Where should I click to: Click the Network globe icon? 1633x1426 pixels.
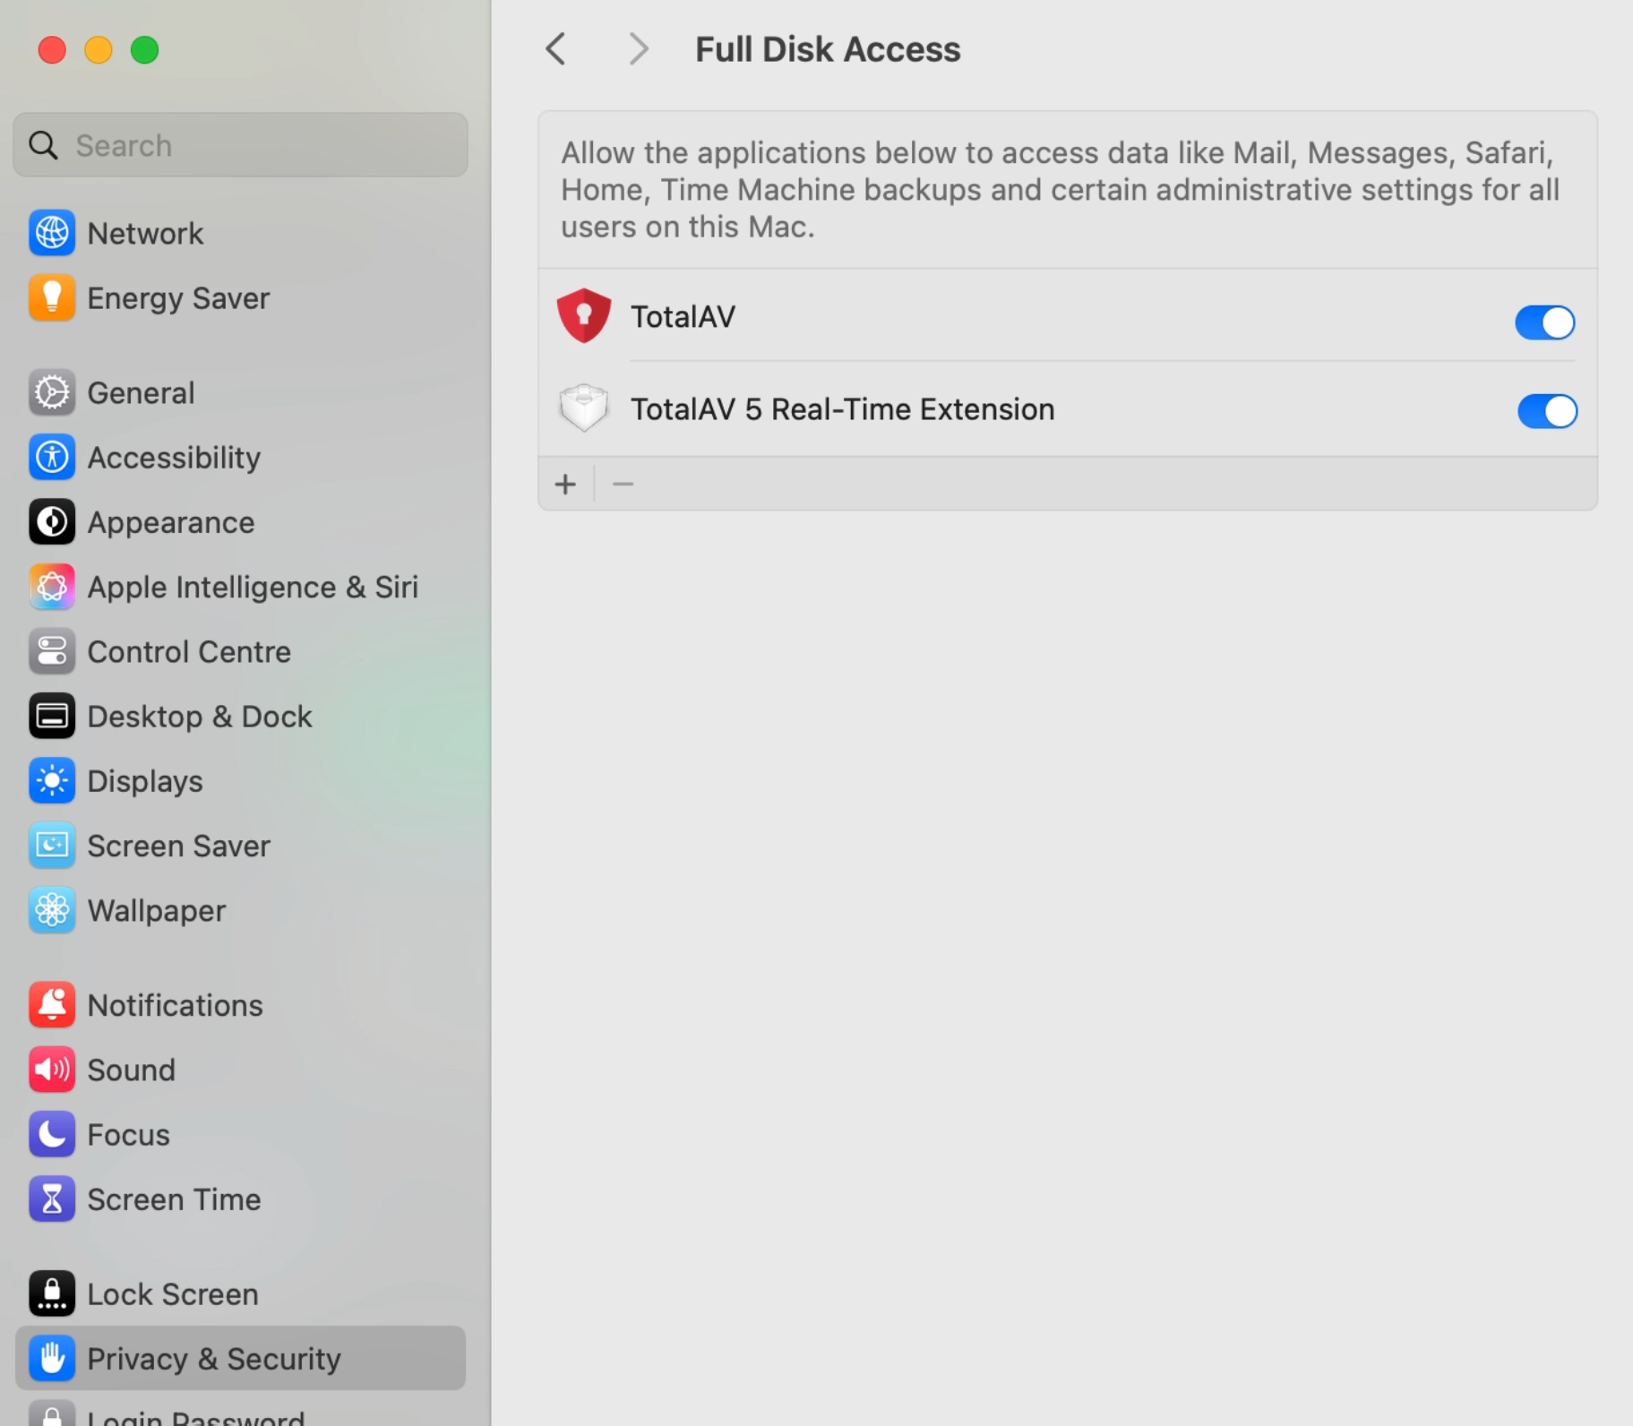[52, 234]
